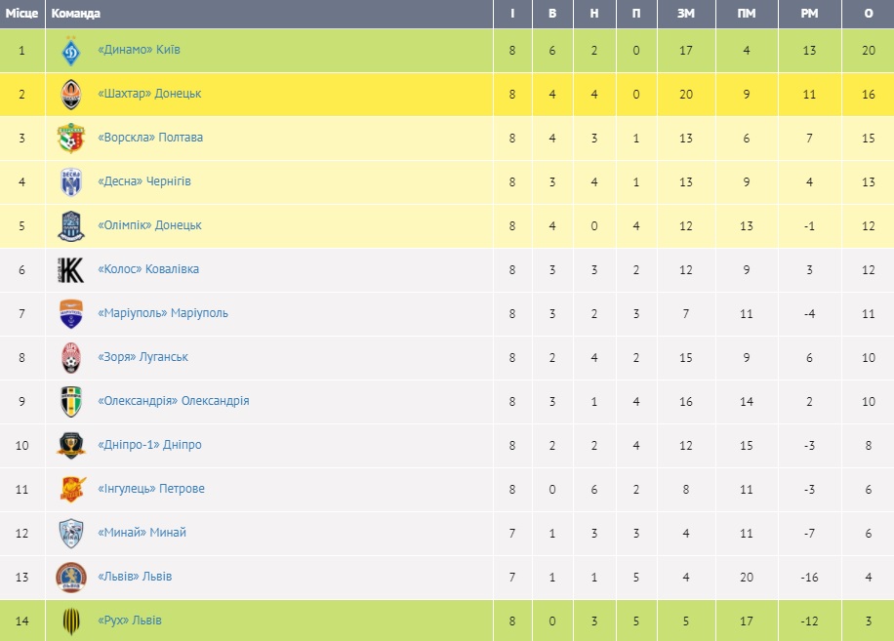The width and height of the screenshot is (894, 641).
Task: Click the Shakhtar Donetsk club crest
Action: [71, 94]
